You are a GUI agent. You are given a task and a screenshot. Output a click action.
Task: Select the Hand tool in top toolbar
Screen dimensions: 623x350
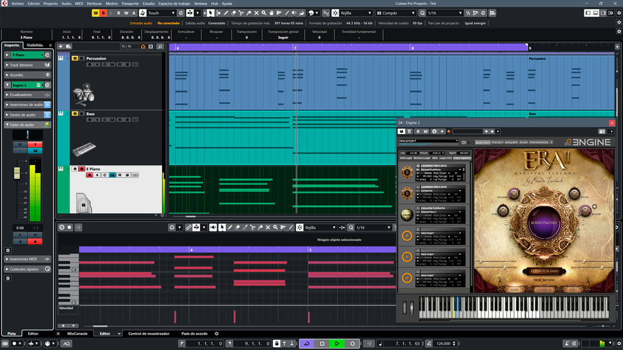272,13
